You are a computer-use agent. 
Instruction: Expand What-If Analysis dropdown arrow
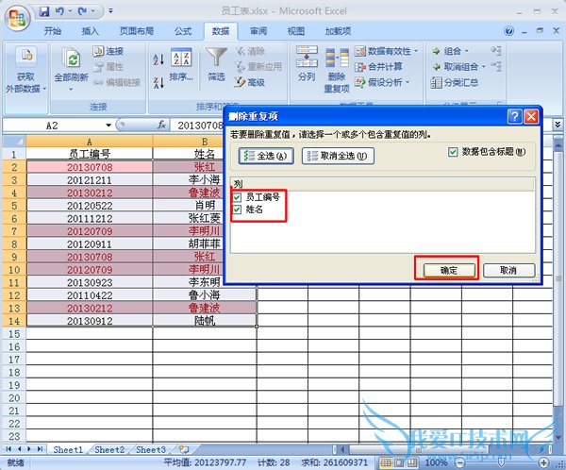pos(408,82)
